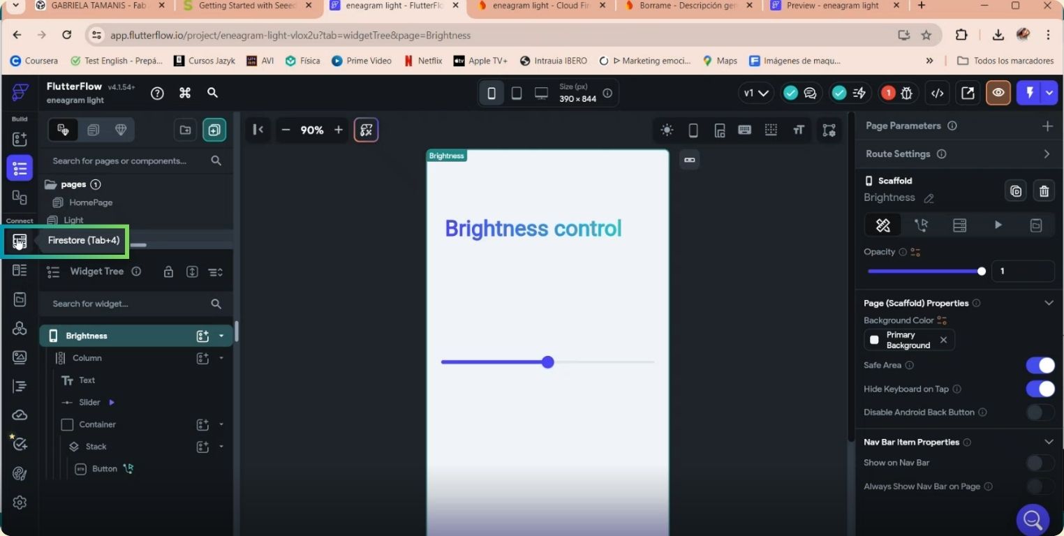Open the Stack widget dropdown arrow
The width and height of the screenshot is (1064, 536).
tap(221, 447)
